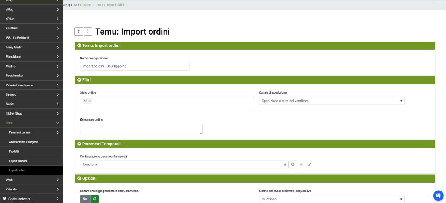Collapse the Opzioni section chevron icon

click(79, 179)
